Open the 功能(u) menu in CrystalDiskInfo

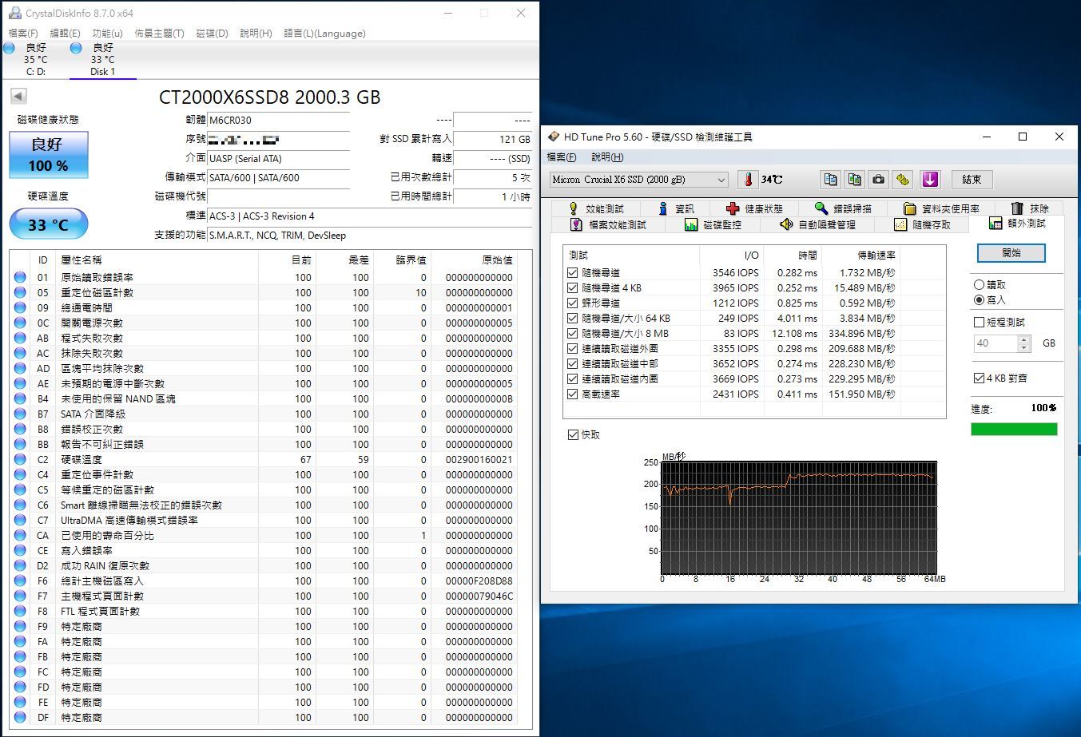coord(107,34)
